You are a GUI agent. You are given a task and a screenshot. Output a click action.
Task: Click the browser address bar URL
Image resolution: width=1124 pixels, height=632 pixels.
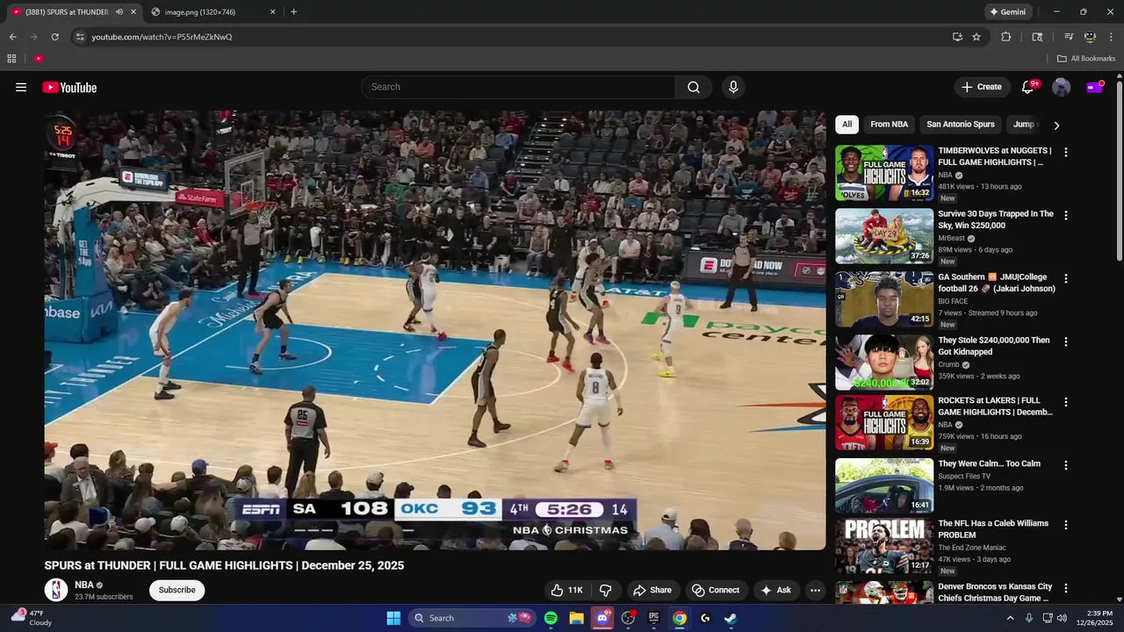[x=162, y=37]
